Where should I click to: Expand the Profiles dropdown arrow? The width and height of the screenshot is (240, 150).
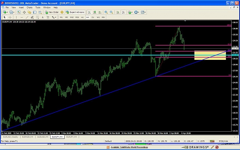pyautogui.click(x=14, y=12)
